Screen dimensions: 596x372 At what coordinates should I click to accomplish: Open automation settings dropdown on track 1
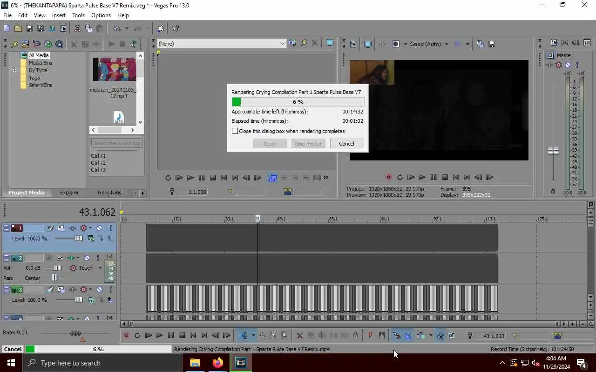tap(90, 228)
